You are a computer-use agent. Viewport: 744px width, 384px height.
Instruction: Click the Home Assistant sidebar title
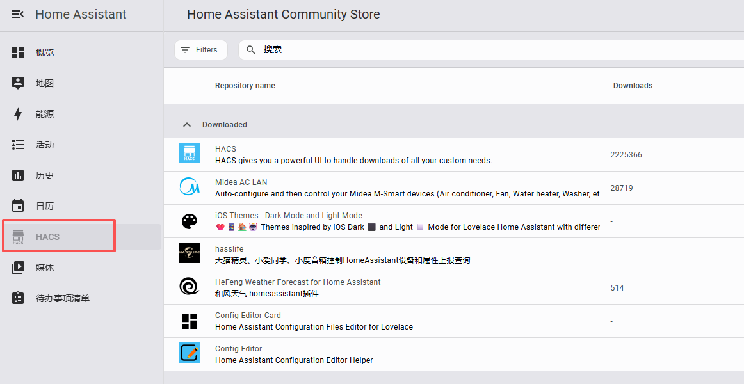tap(81, 14)
